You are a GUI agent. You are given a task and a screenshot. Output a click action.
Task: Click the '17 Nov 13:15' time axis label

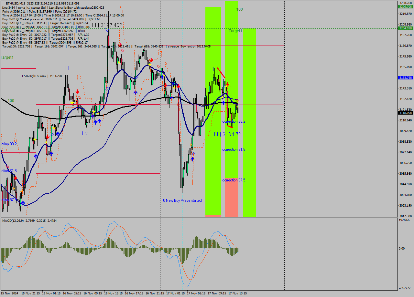point(238,293)
